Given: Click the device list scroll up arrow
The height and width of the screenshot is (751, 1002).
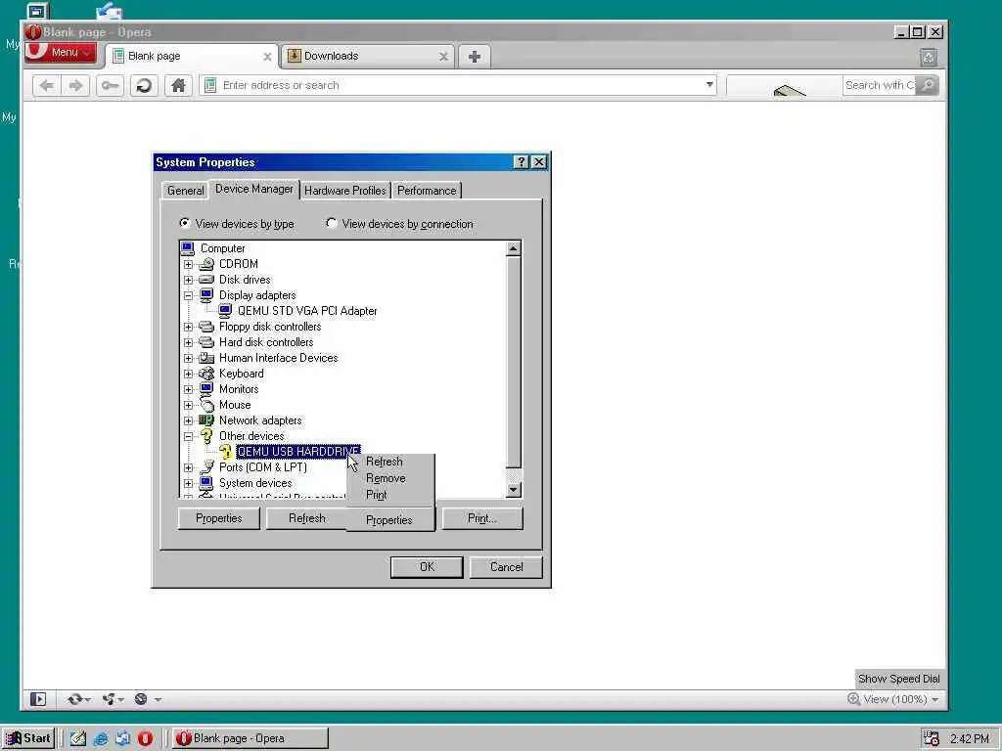Looking at the screenshot, I should tap(513, 248).
